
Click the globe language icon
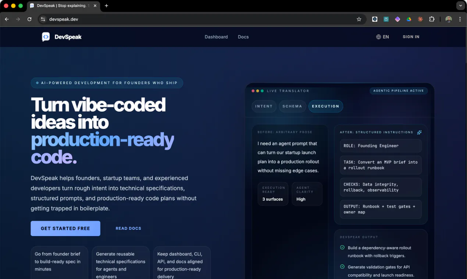(378, 37)
